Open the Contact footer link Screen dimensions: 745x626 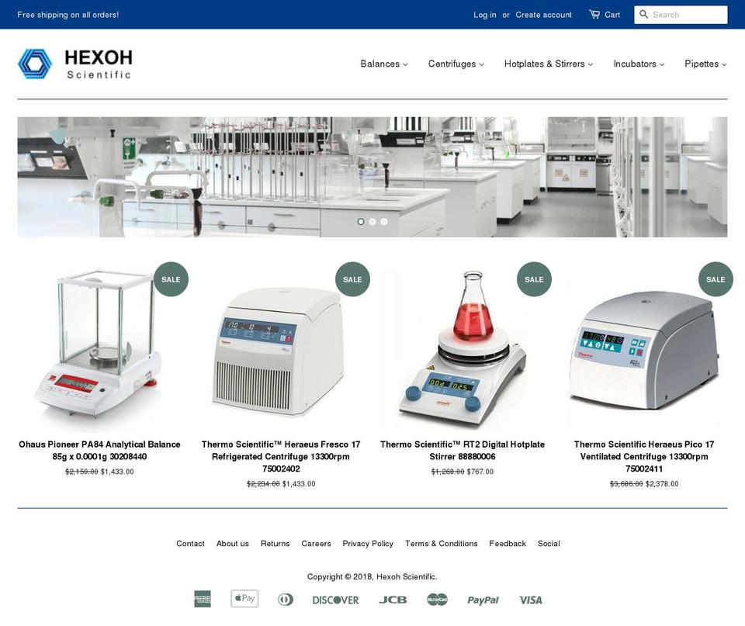191,543
